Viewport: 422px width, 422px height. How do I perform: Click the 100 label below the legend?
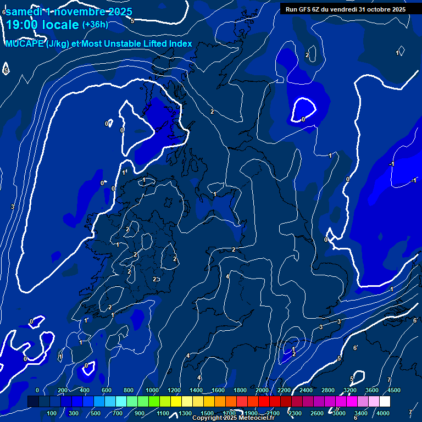(x=52, y=413)
